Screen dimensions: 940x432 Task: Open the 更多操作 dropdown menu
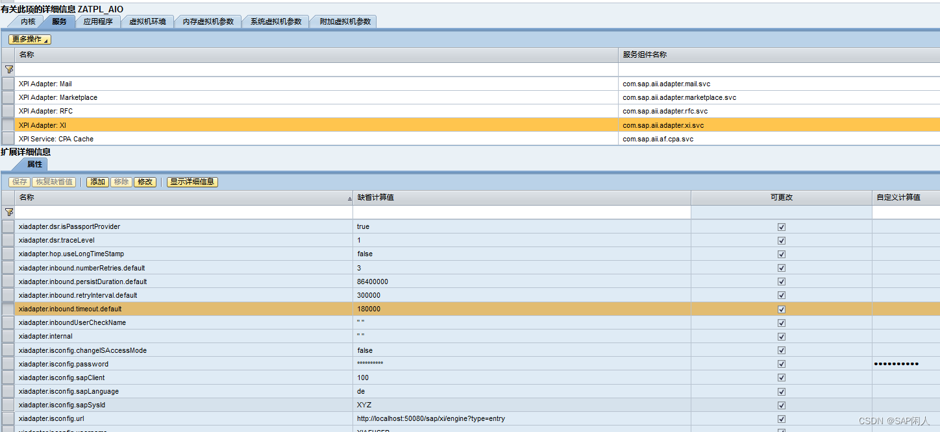coord(29,40)
